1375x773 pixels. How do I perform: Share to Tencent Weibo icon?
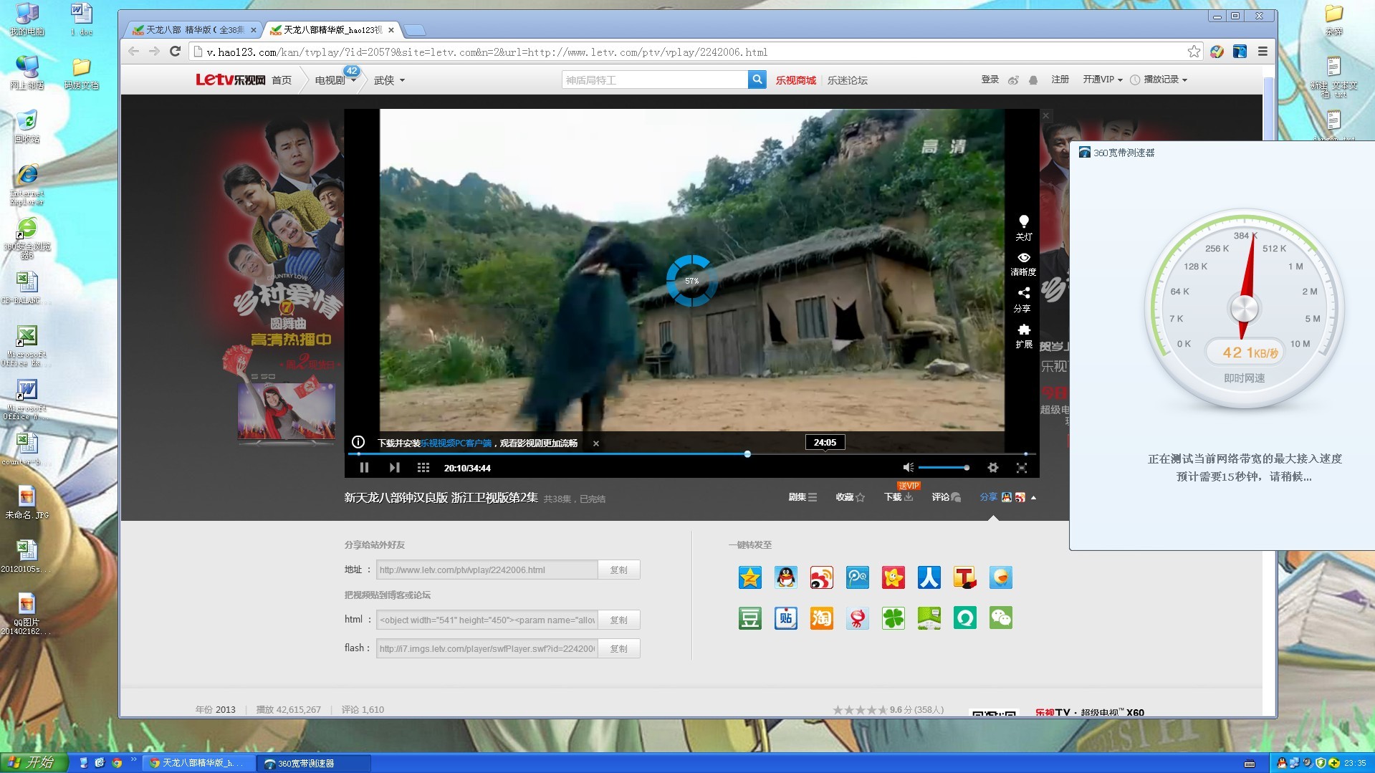tap(858, 577)
